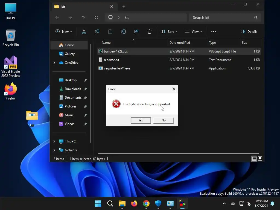This screenshot has height=210, width=280.
Task: Select readme.txt file
Action: click(179, 60)
